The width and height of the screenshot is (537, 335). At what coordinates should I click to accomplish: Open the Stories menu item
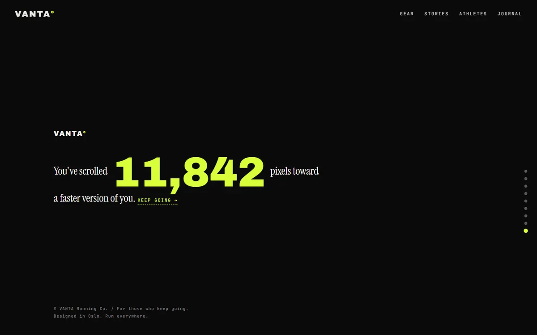click(436, 14)
